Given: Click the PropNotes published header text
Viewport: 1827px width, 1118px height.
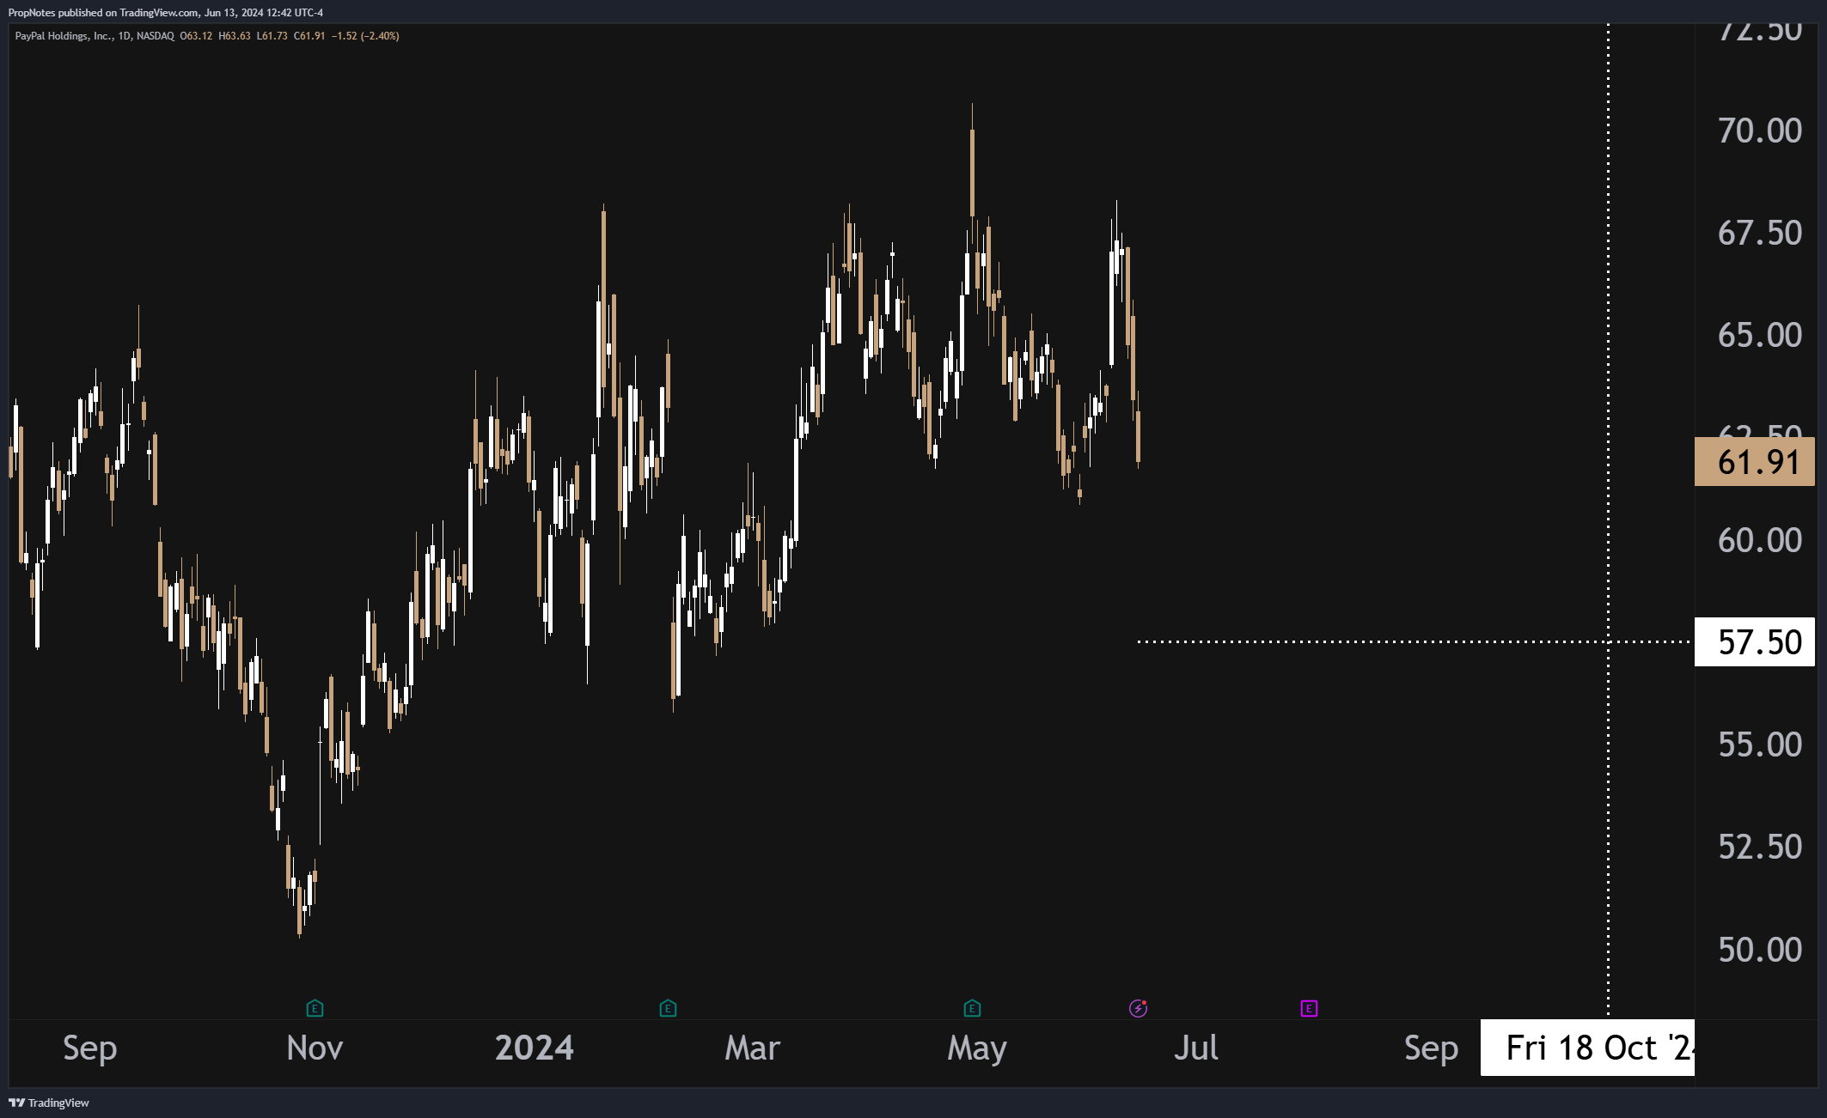Looking at the screenshot, I should pos(165,12).
